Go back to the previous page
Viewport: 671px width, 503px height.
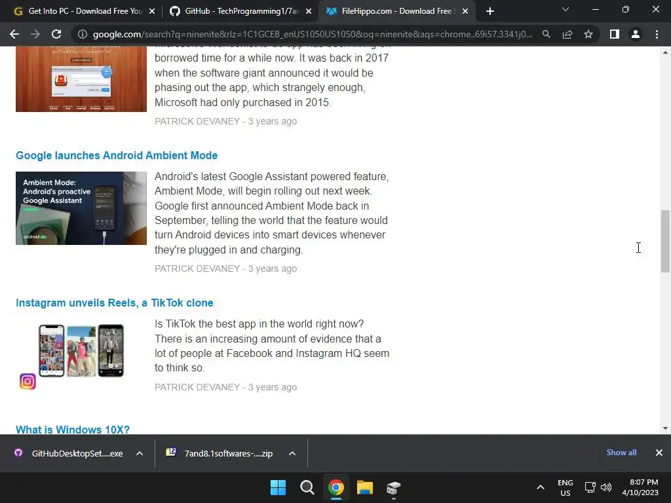(14, 34)
